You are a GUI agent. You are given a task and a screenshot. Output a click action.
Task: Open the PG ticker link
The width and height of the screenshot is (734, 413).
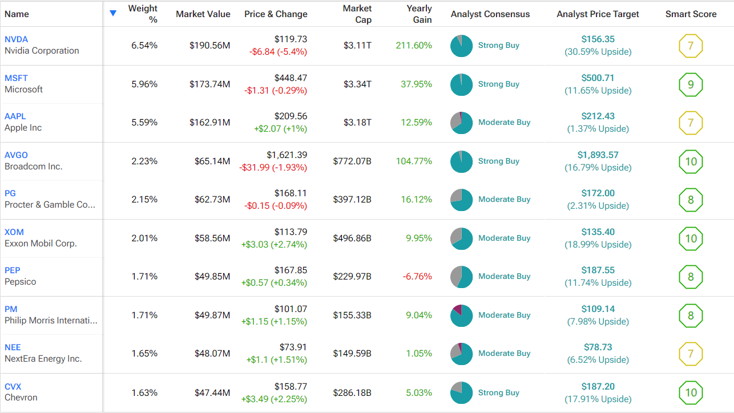pyautogui.click(x=10, y=193)
